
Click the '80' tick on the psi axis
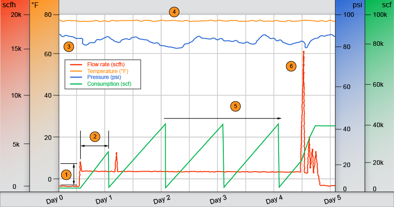point(347,47)
